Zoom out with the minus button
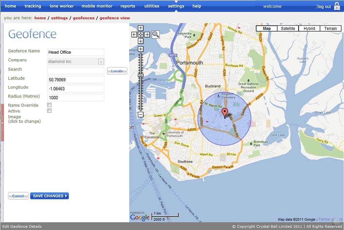Screen dimensions: 344x230 (141, 114)
